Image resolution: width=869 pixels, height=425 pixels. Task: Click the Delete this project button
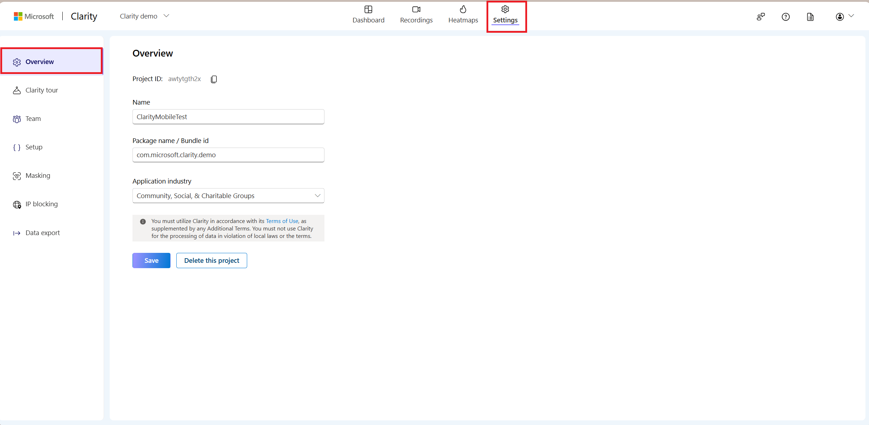(x=212, y=260)
